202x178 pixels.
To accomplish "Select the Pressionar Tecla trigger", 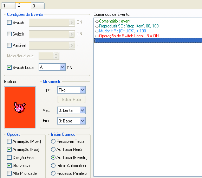I will [53, 141].
